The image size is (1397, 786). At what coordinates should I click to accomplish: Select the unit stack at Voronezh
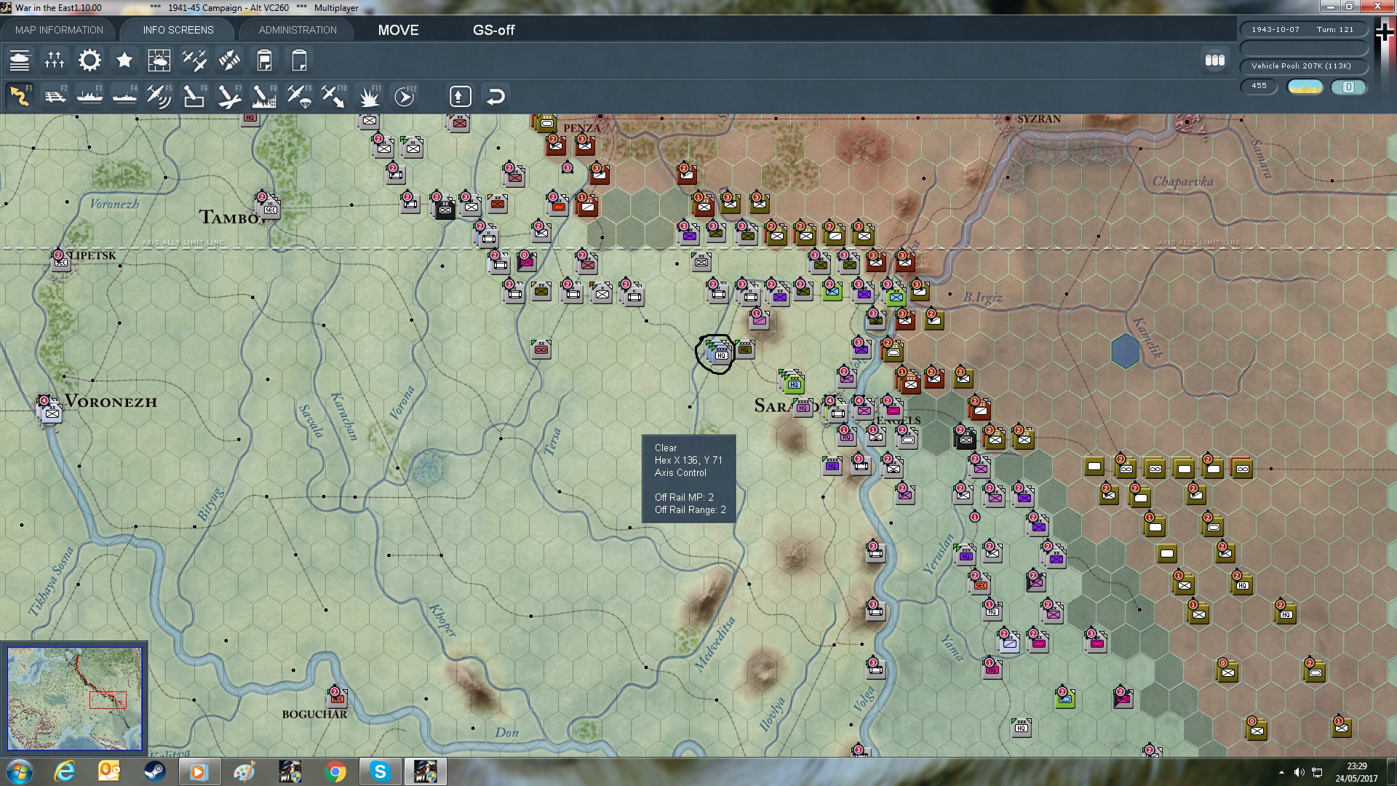click(50, 410)
